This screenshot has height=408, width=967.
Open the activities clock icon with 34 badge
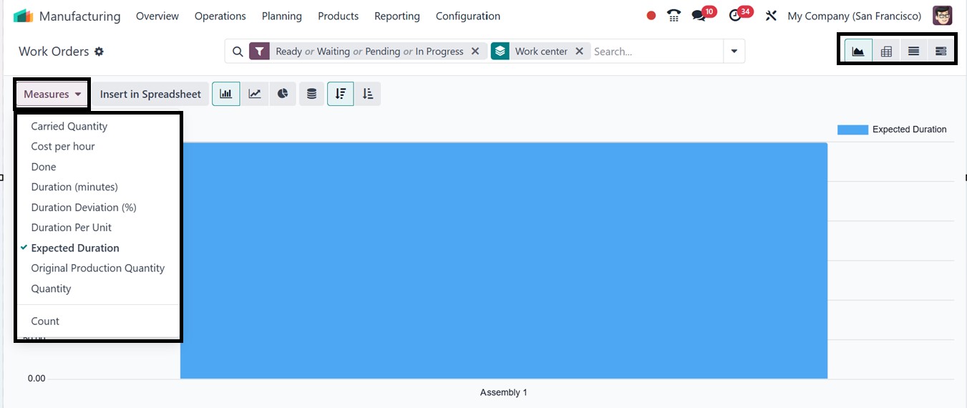pos(735,16)
